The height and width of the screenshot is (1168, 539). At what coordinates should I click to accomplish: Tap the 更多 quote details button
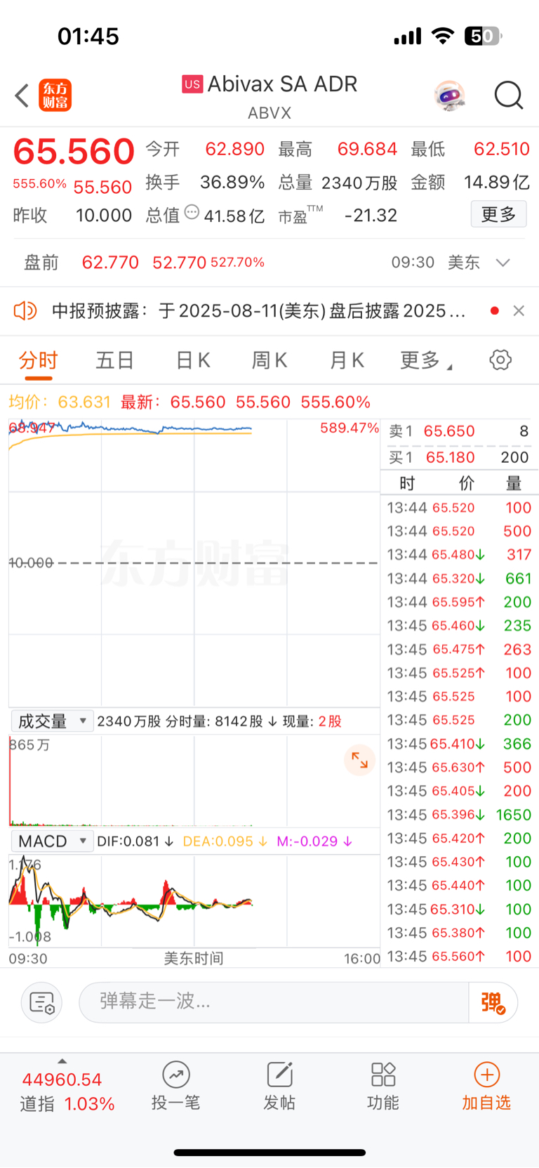click(x=498, y=214)
